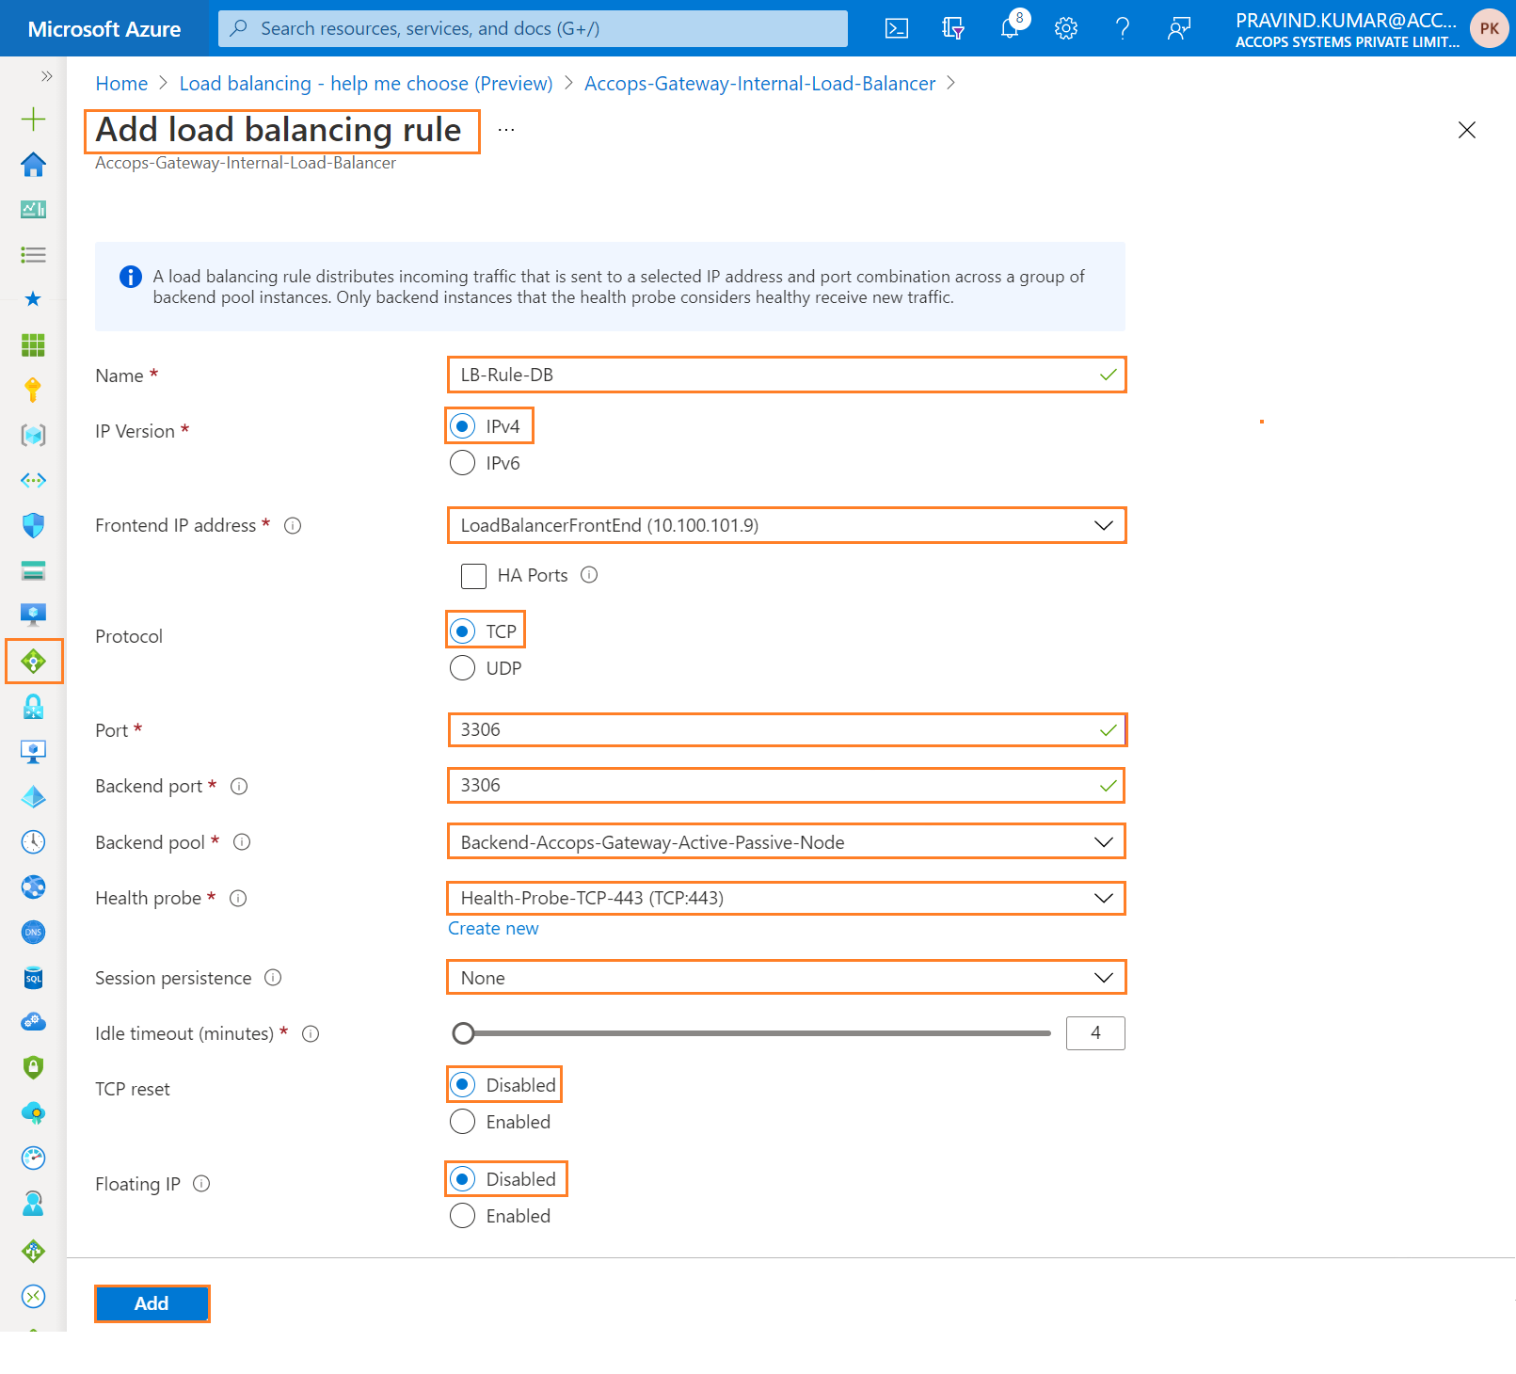Show info tooltip for Floating IP

[x=201, y=1184]
